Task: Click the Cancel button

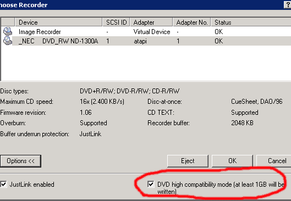Action: click(x=274, y=161)
